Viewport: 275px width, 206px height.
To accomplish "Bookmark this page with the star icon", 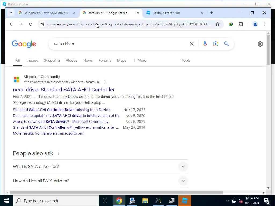I will [x=218, y=24].
